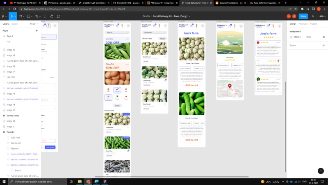Select the Pen tool
This screenshot has height=185, width=328.
(x=37, y=16)
